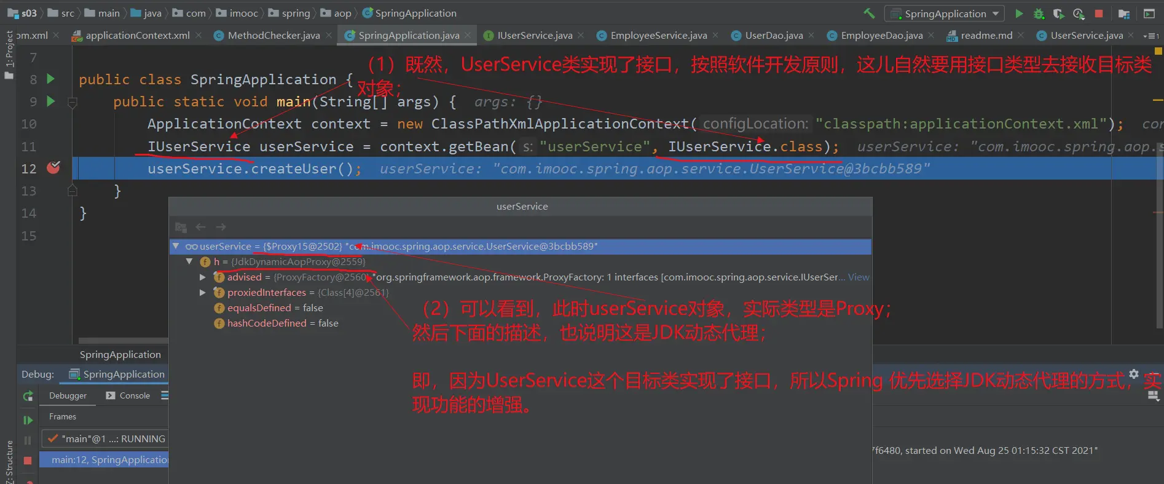The height and width of the screenshot is (484, 1164).
Task: Close the readme.md tab
Action: [1021, 36]
